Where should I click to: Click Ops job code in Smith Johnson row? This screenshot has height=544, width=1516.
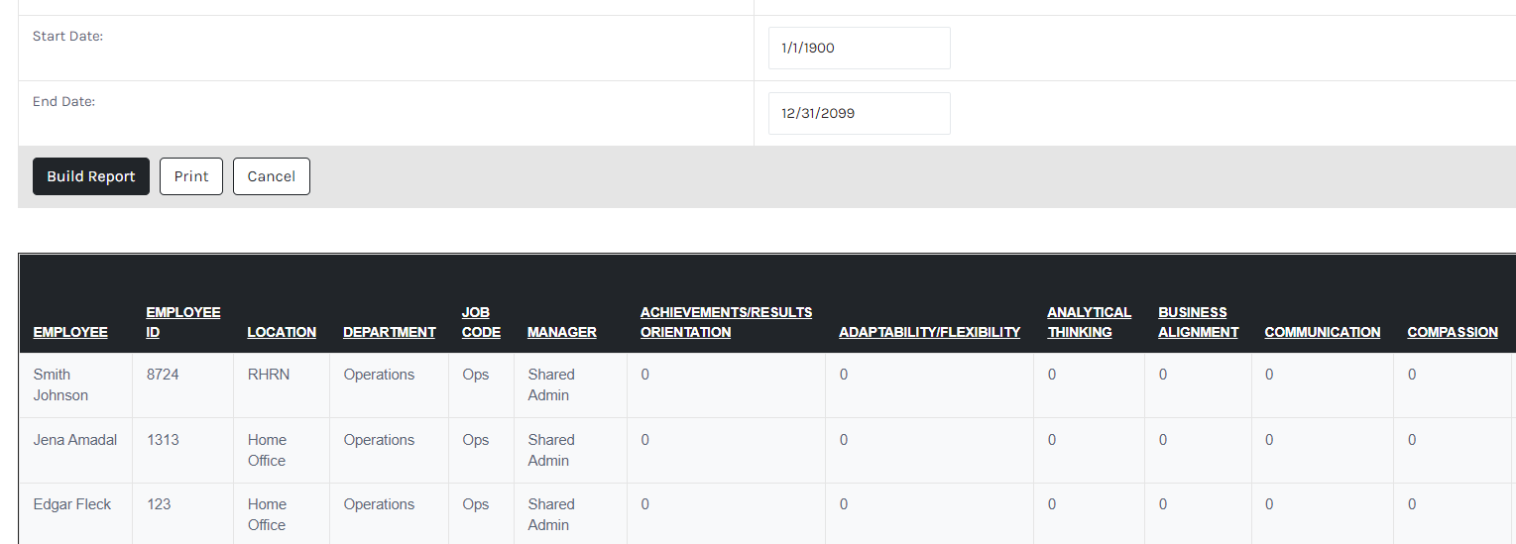(x=476, y=375)
